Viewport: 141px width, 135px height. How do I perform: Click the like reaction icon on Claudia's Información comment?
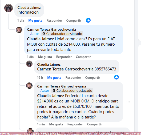click(88, 20)
